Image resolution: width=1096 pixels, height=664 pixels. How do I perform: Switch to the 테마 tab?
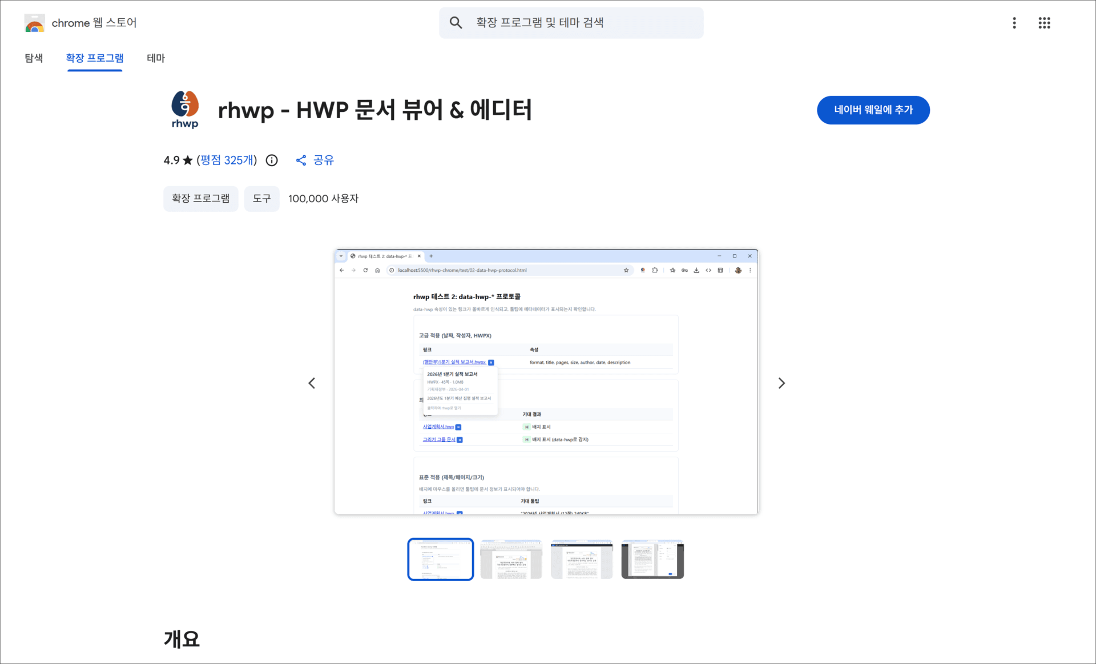[156, 58]
